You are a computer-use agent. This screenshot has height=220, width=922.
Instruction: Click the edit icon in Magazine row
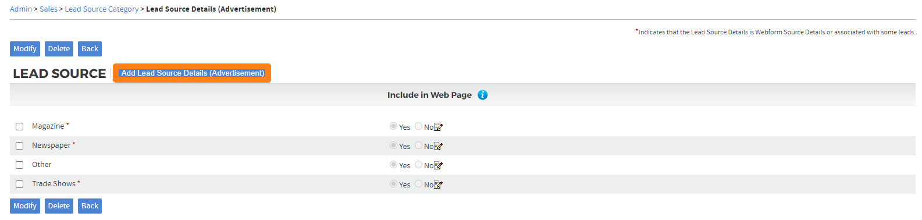[438, 127]
